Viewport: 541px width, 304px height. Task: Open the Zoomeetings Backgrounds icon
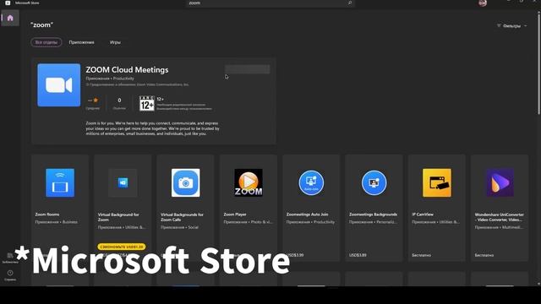coord(374,182)
